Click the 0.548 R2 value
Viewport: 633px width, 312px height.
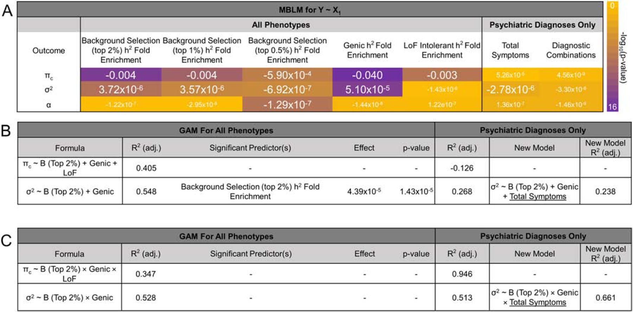pyautogui.click(x=146, y=191)
